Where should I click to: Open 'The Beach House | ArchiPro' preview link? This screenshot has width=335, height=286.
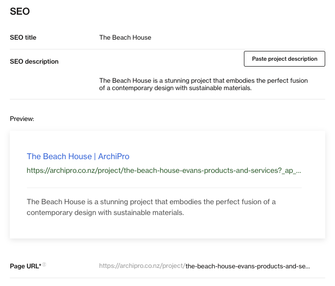(78, 156)
